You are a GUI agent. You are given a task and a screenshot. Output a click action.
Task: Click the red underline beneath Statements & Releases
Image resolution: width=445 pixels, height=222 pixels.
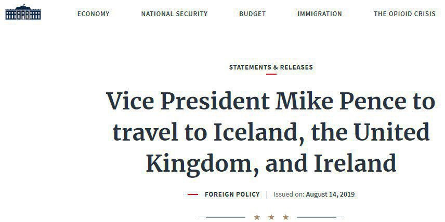[x=271, y=74]
